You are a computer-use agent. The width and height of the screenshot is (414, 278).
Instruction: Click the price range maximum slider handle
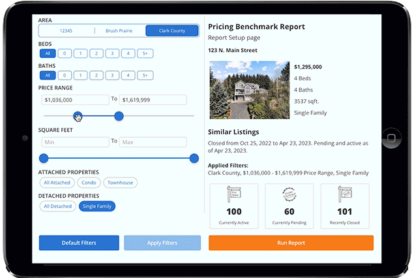119,116
